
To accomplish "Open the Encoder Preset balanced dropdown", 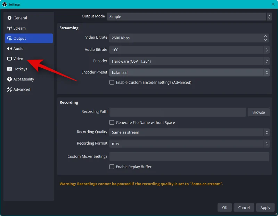I will point(189,72).
